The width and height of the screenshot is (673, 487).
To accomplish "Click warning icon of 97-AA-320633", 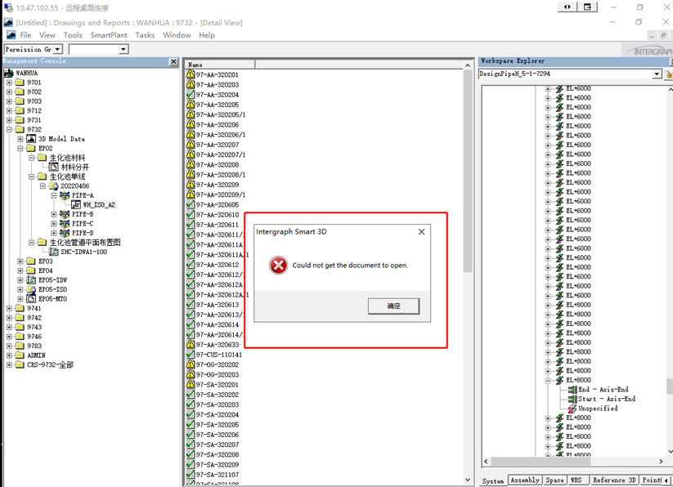I will tap(191, 344).
